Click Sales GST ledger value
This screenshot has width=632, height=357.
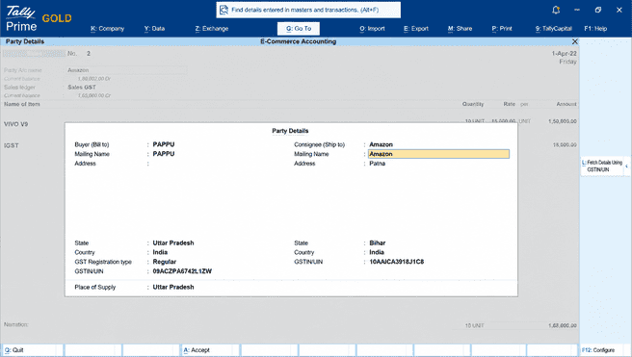click(x=82, y=87)
